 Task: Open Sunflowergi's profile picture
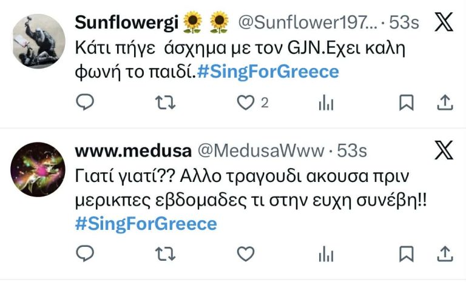tap(38, 41)
